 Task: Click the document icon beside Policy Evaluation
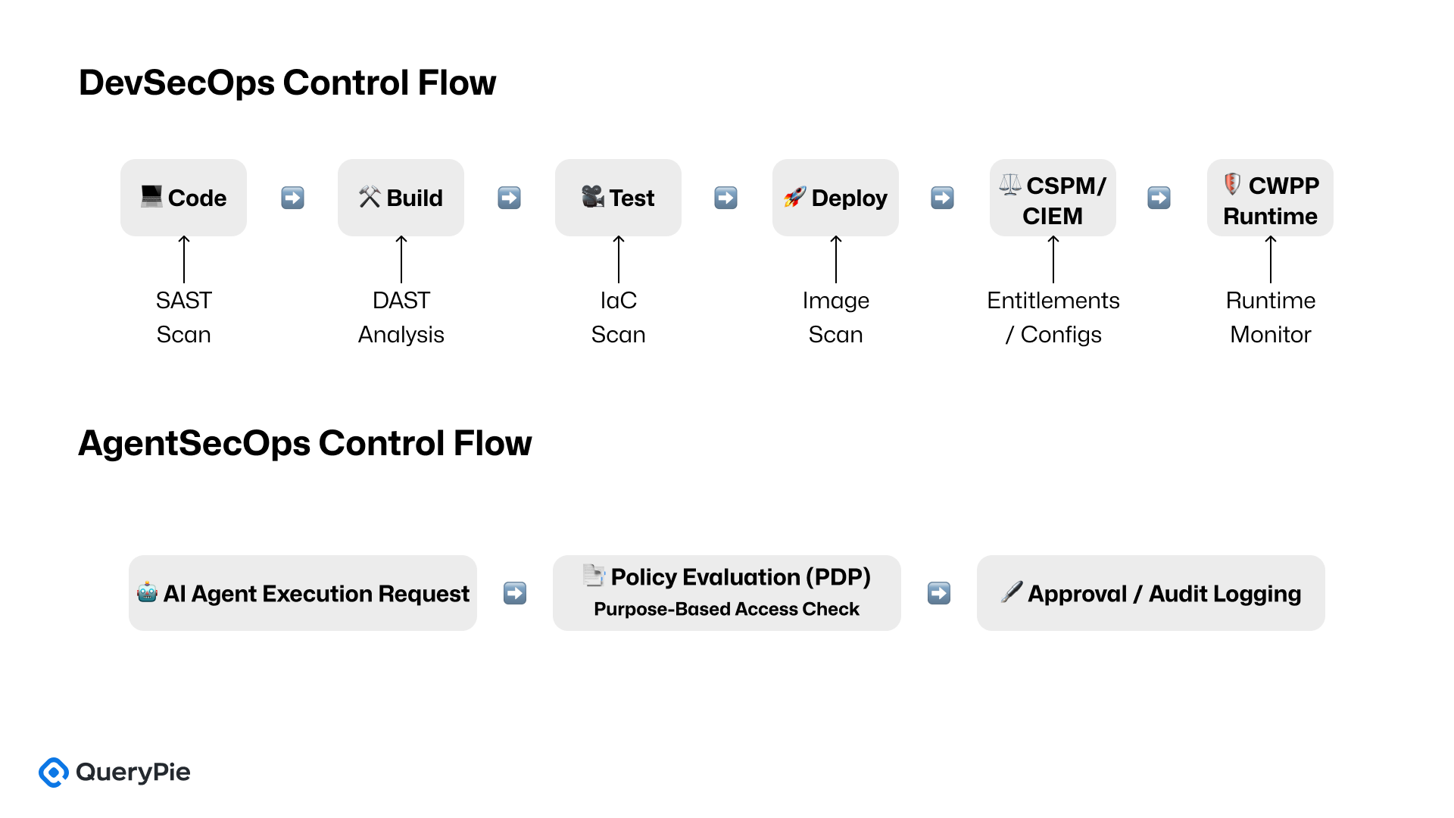[594, 576]
